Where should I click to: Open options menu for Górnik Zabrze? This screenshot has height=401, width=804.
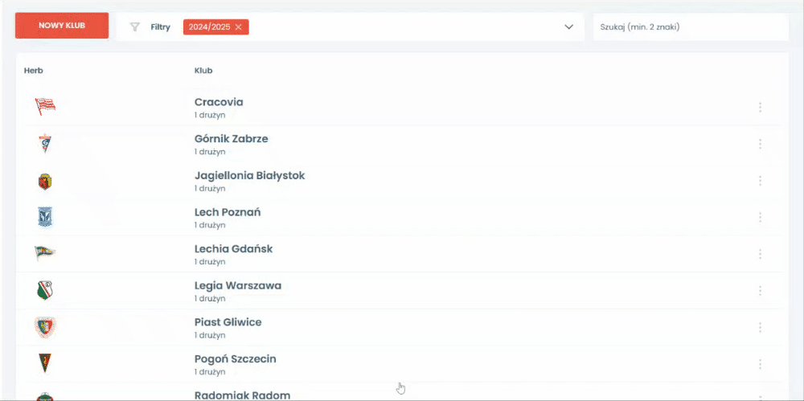click(x=760, y=144)
